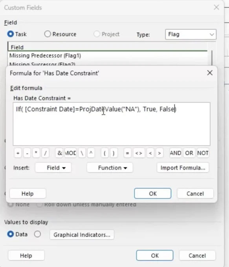Insert the NOT logical operator

tap(203, 153)
